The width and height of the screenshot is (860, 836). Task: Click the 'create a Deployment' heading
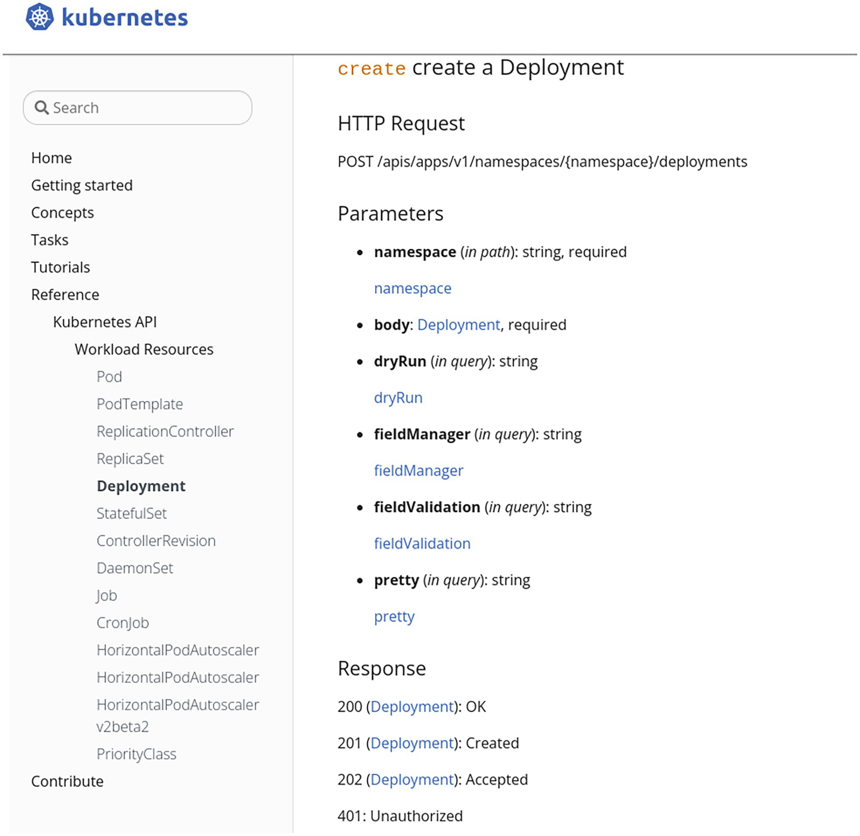[480, 68]
